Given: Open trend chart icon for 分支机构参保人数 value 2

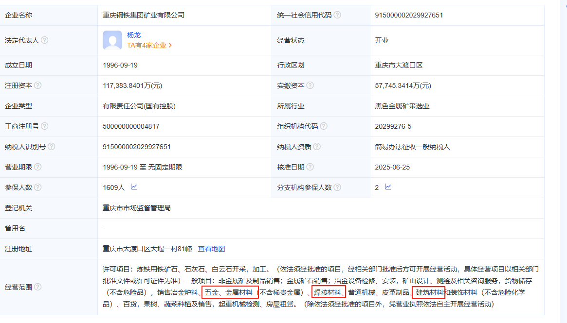Looking at the screenshot, I should point(387,187).
